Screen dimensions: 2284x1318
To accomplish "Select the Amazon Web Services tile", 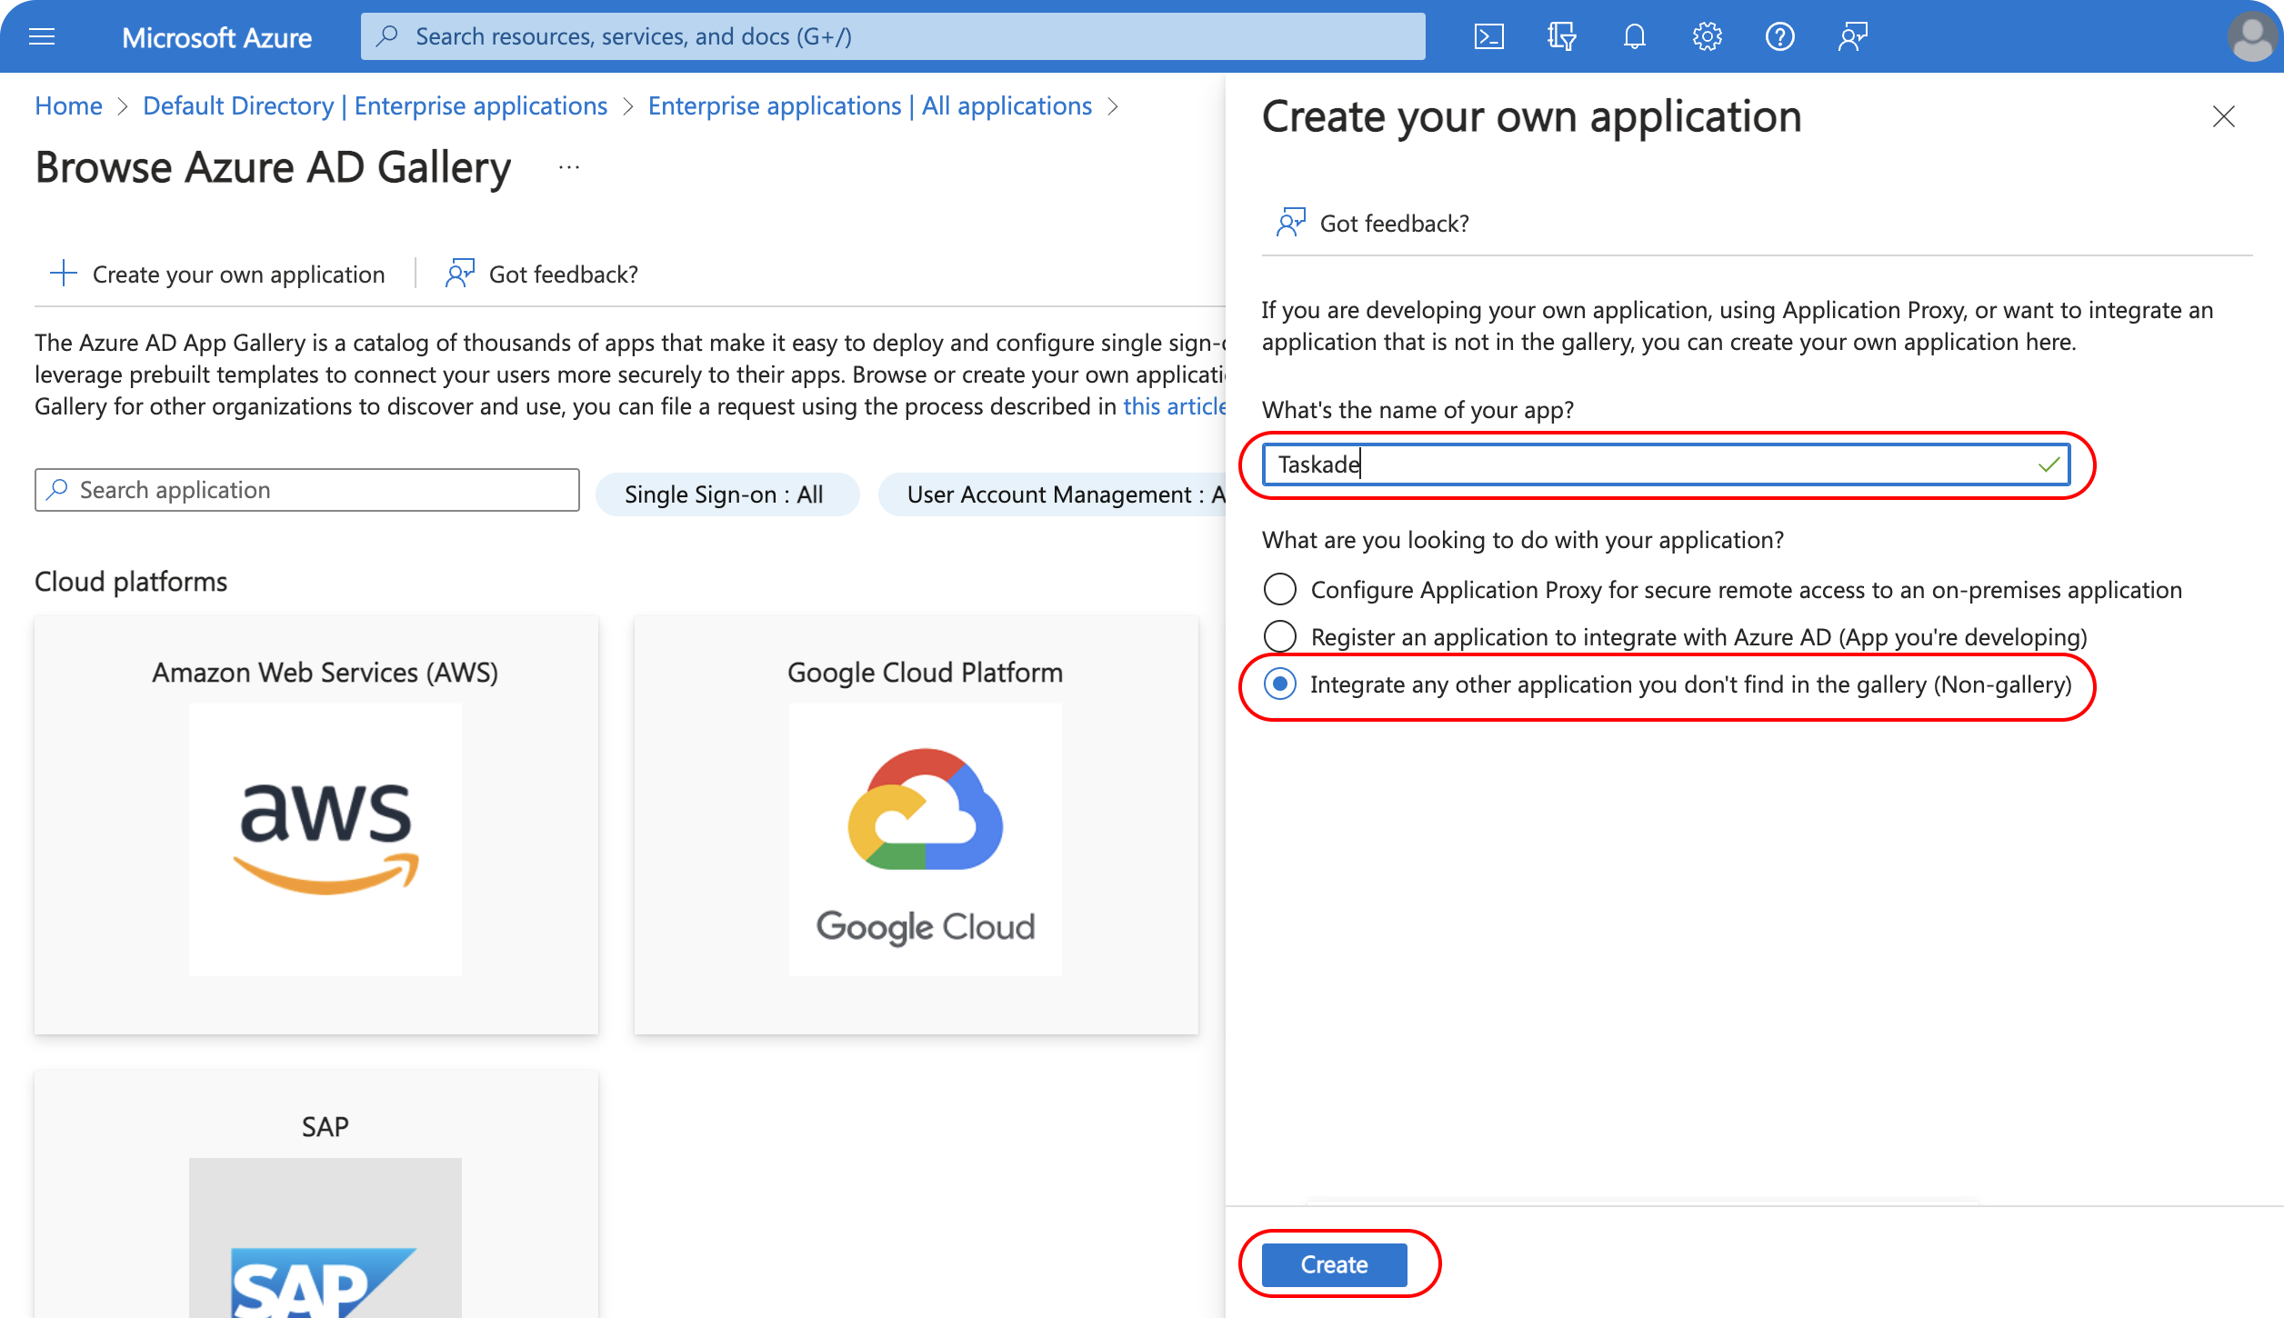I will (316, 824).
